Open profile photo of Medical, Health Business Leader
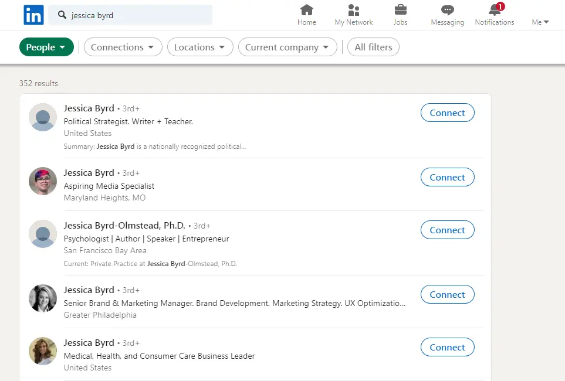Viewport: 565px width, 381px height. (x=43, y=351)
